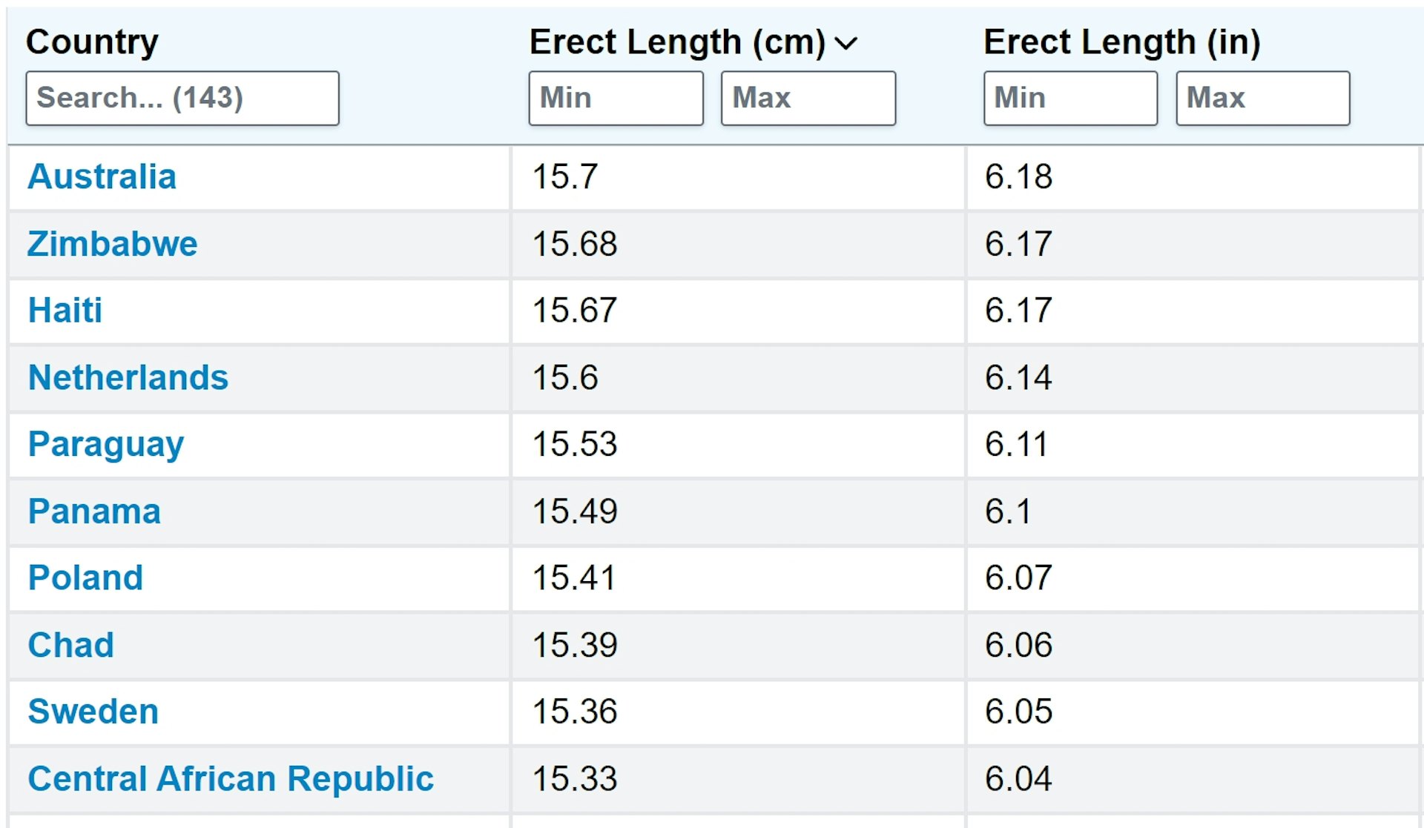The image size is (1424, 828).
Task: Click the sort chevron beside Erect Length (cm)
Action: pyautogui.click(x=845, y=44)
